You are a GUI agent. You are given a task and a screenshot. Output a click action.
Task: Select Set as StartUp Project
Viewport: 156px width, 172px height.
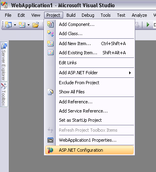tap(89, 120)
